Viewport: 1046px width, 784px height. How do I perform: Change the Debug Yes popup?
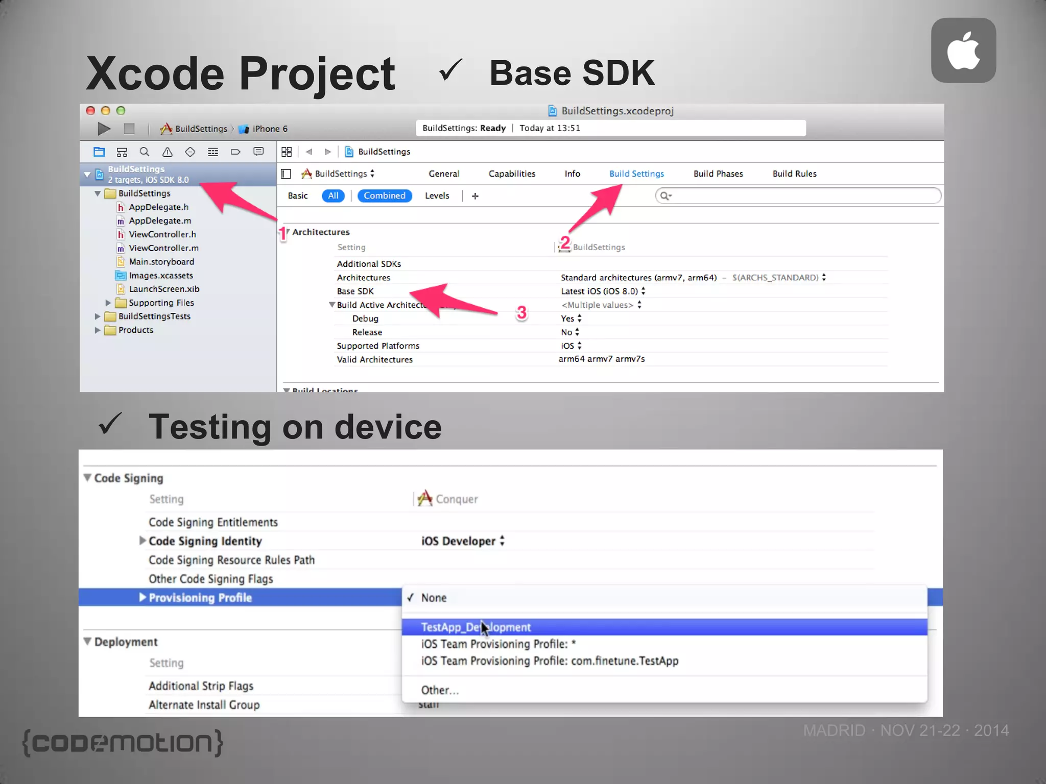tap(571, 318)
